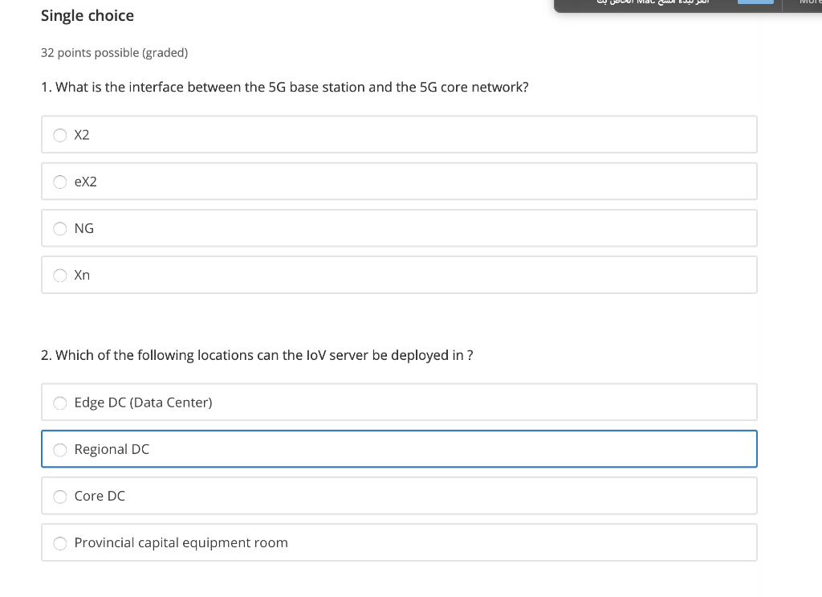The width and height of the screenshot is (822, 597).
Task: Click the eX2 answer box
Action: pos(399,181)
